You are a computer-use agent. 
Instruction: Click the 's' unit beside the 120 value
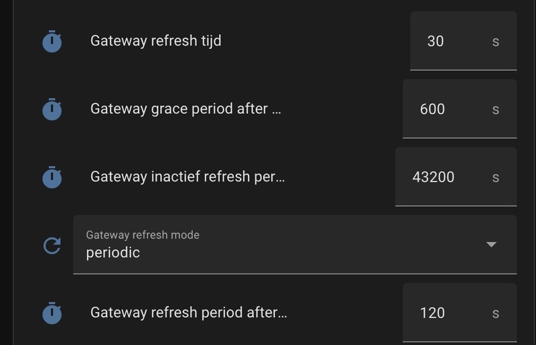(496, 314)
